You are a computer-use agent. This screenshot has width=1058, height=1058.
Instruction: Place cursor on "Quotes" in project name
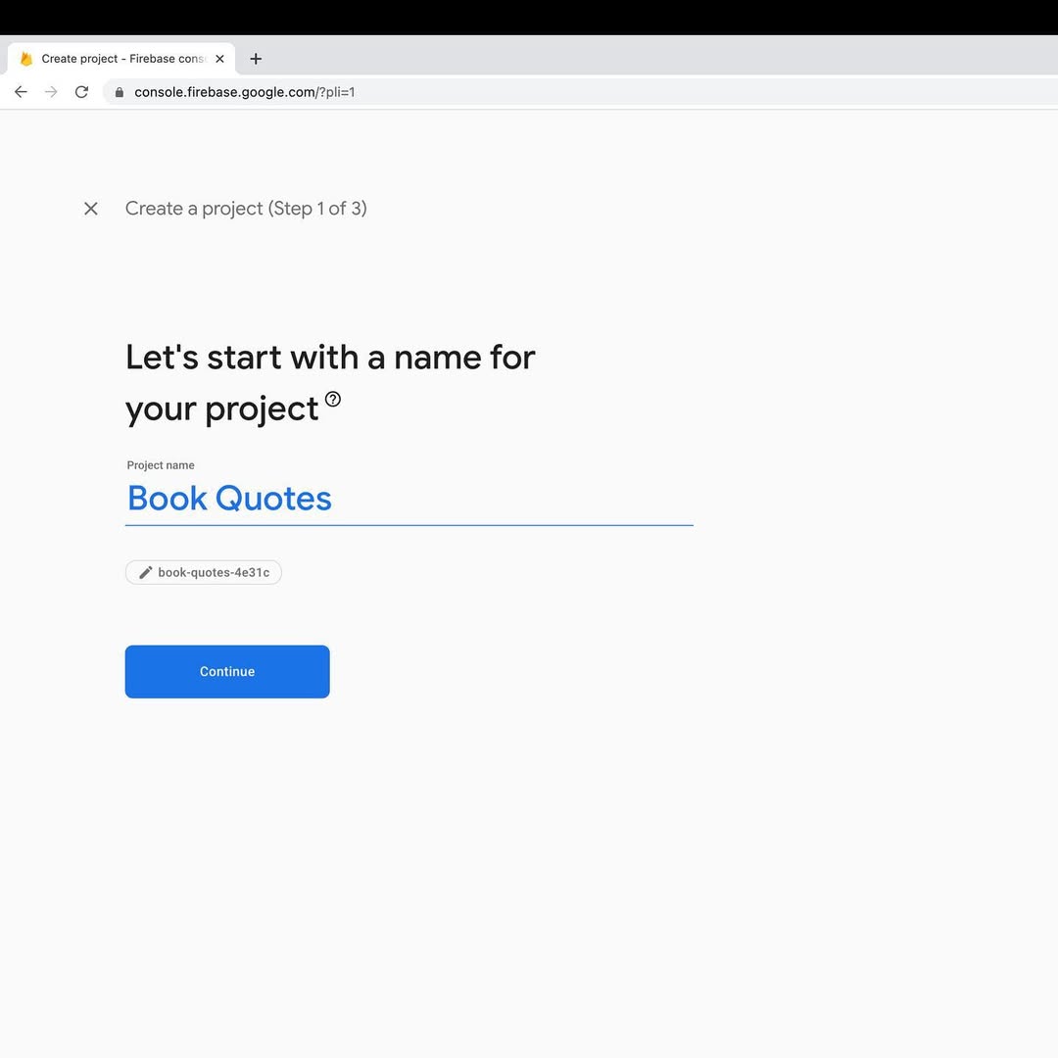pos(273,499)
